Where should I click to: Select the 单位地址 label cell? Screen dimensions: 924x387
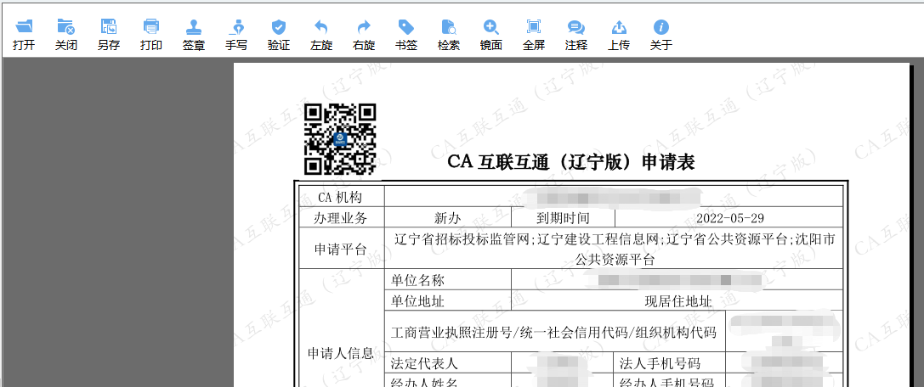(x=448, y=300)
